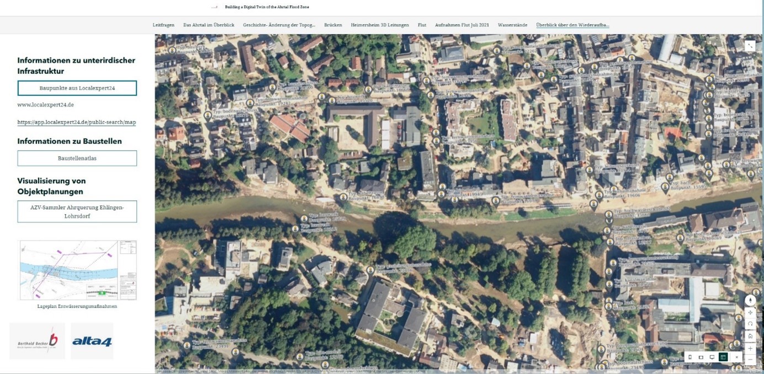
Task: Toggle the tablet preview view
Action: (701, 357)
